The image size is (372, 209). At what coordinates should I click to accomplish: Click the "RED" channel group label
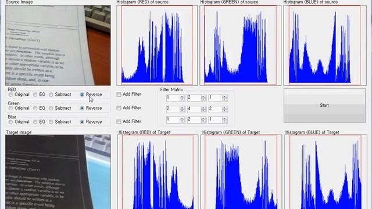point(12,89)
